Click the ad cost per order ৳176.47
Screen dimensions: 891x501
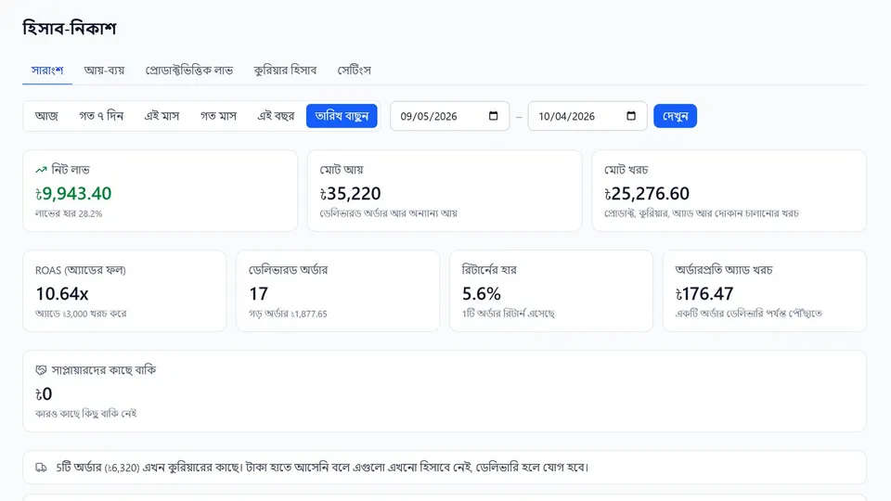pos(704,294)
